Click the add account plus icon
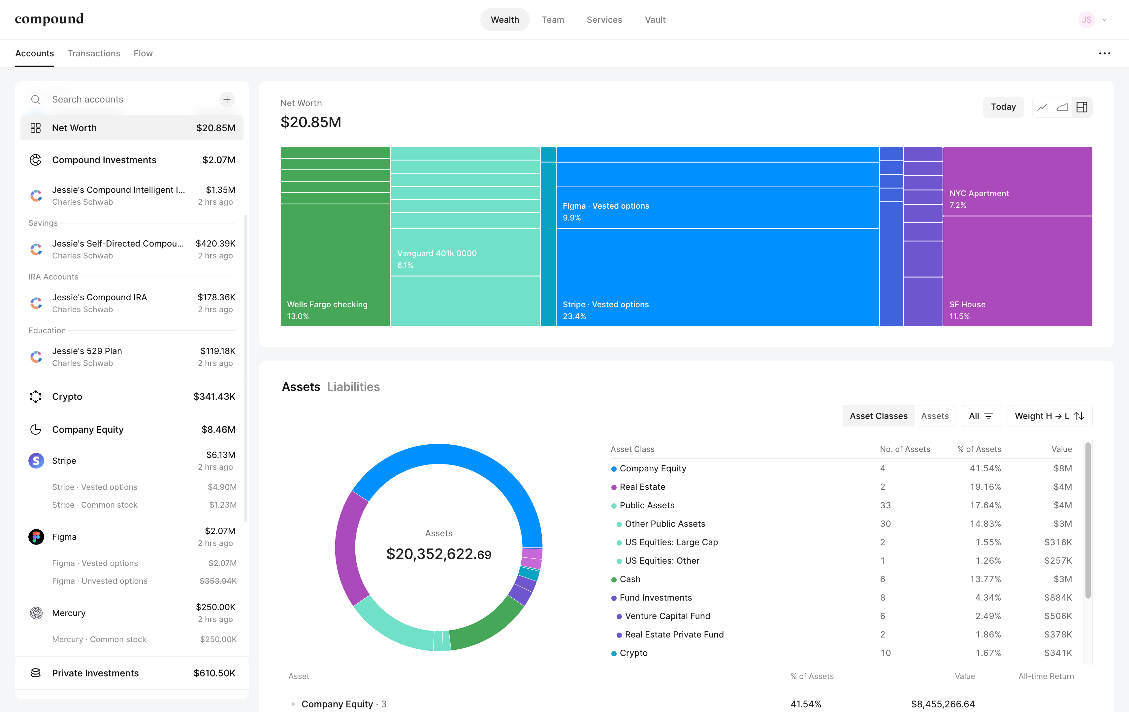This screenshot has height=712, width=1129. (227, 99)
